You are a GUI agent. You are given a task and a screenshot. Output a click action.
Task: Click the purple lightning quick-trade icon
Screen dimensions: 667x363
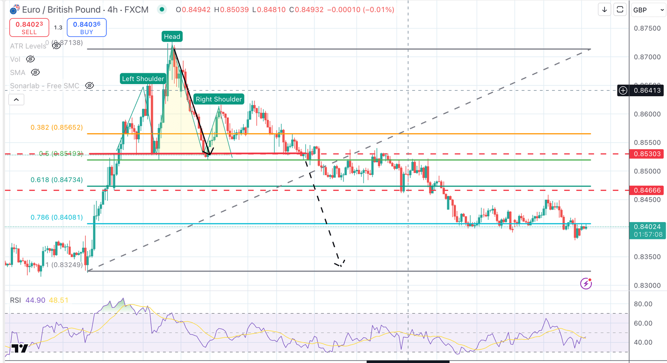click(x=586, y=283)
